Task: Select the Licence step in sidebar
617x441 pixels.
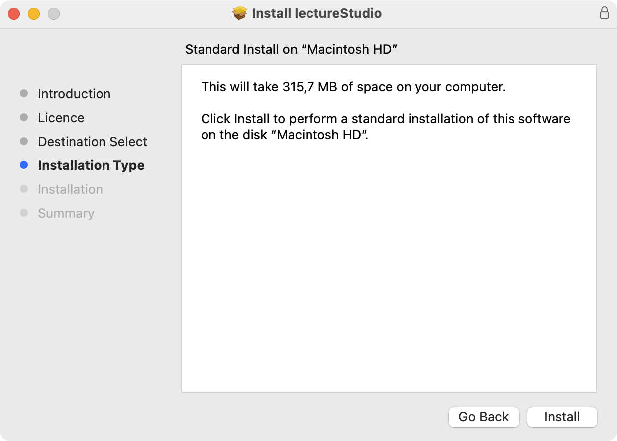Action: click(x=61, y=118)
